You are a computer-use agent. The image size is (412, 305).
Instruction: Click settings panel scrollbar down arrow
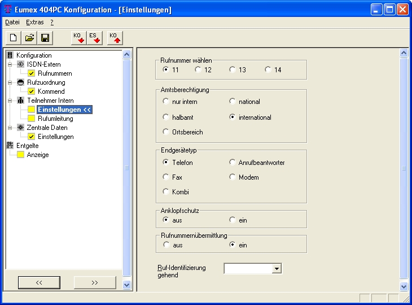404,286
